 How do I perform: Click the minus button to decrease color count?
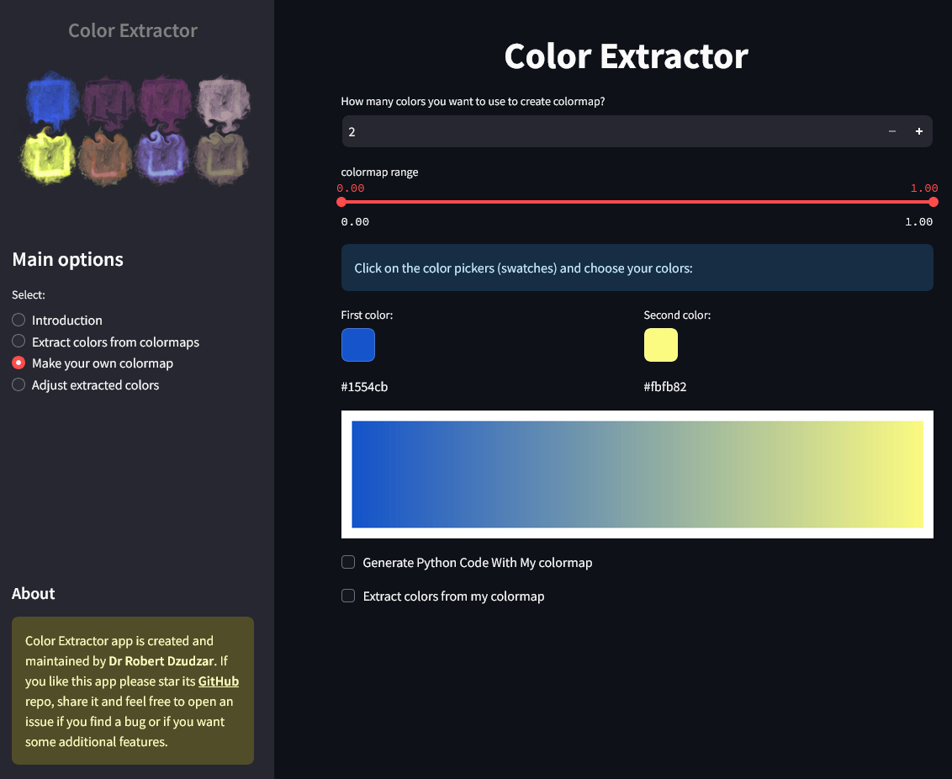tap(891, 131)
